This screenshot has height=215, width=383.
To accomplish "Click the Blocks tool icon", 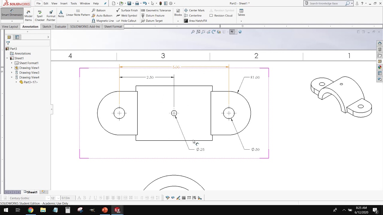I will coord(178,11).
